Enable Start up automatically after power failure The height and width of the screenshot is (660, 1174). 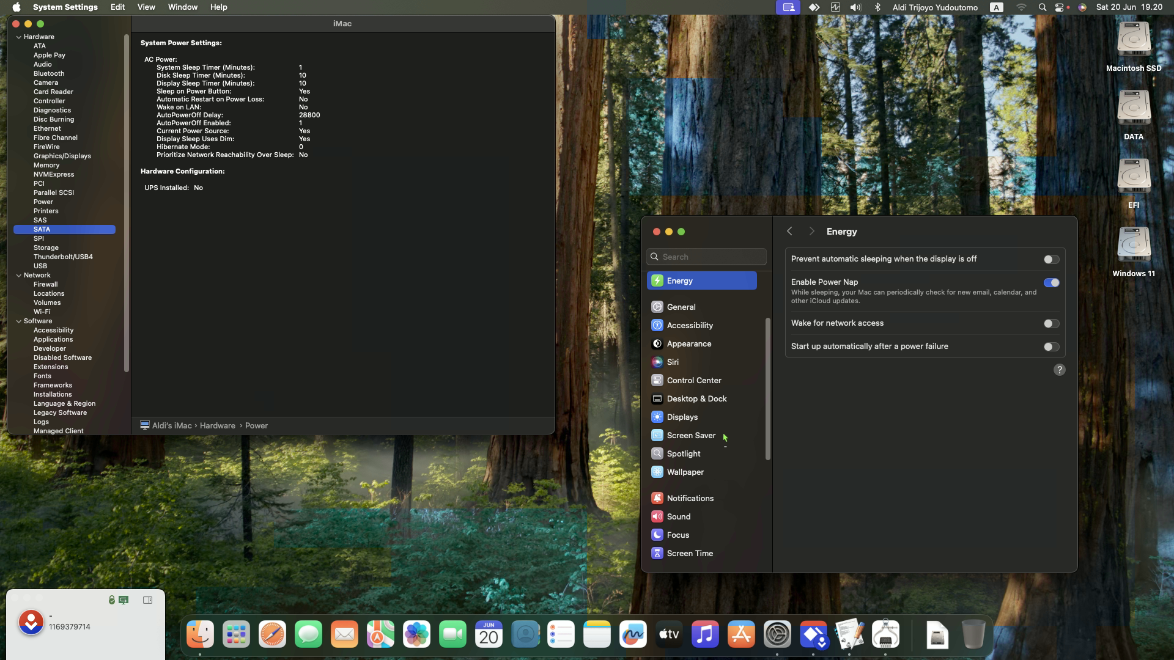pos(1051,346)
